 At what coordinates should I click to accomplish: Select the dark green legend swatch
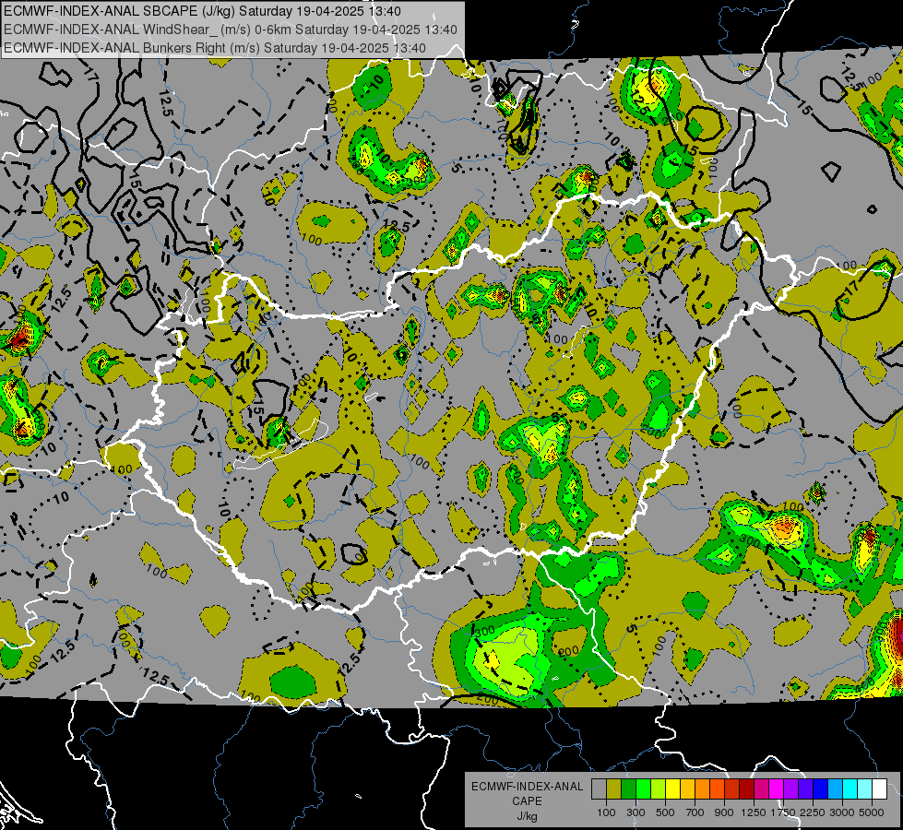click(x=628, y=788)
